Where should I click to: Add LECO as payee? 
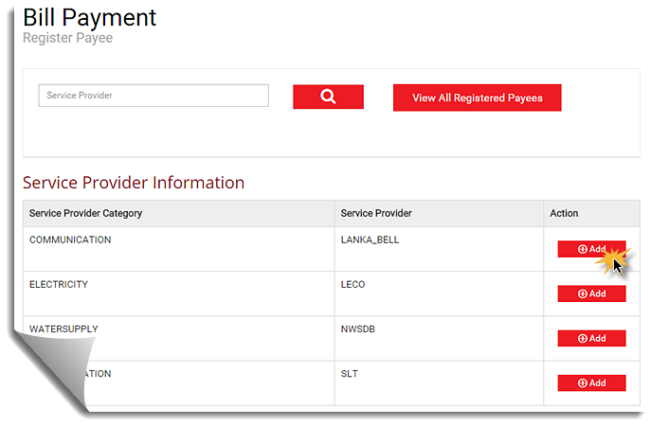coord(591,293)
